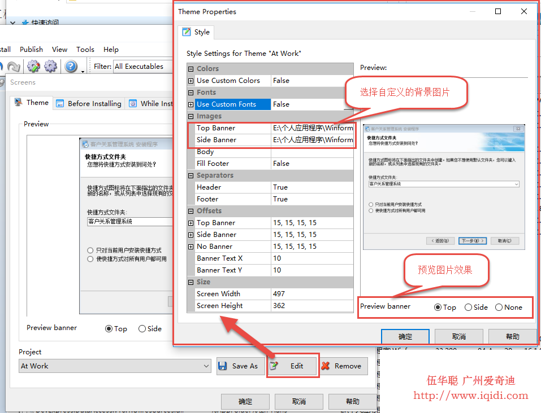
Task: Expand the No Banner offsets property
Action: pos(191,247)
